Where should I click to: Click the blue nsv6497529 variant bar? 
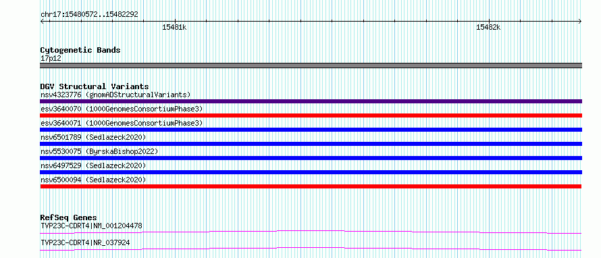coord(311,172)
